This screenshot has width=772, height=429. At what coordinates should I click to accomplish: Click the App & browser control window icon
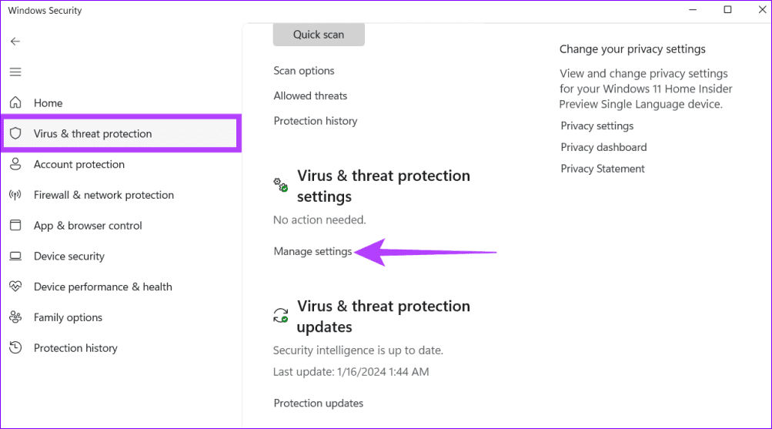click(x=15, y=226)
